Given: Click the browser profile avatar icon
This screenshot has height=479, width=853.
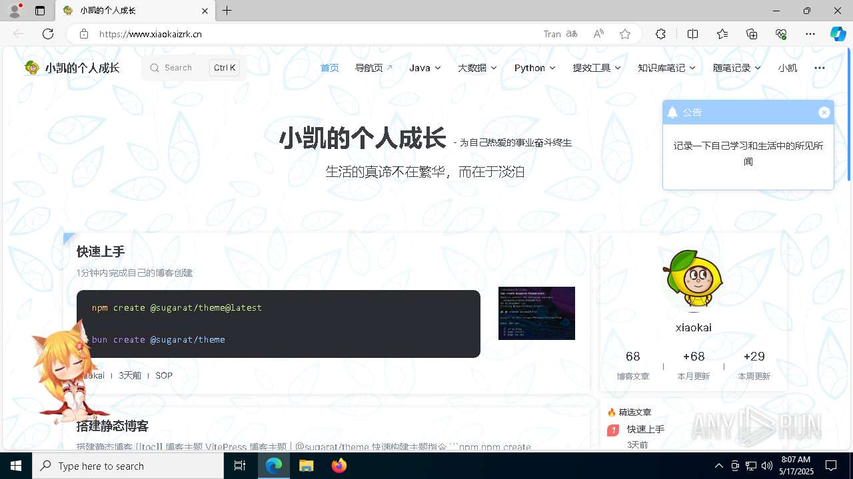Looking at the screenshot, I should tap(14, 11).
